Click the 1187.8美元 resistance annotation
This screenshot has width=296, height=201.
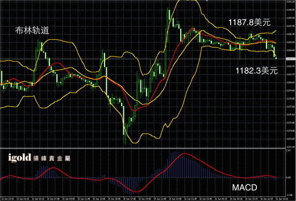249,23
